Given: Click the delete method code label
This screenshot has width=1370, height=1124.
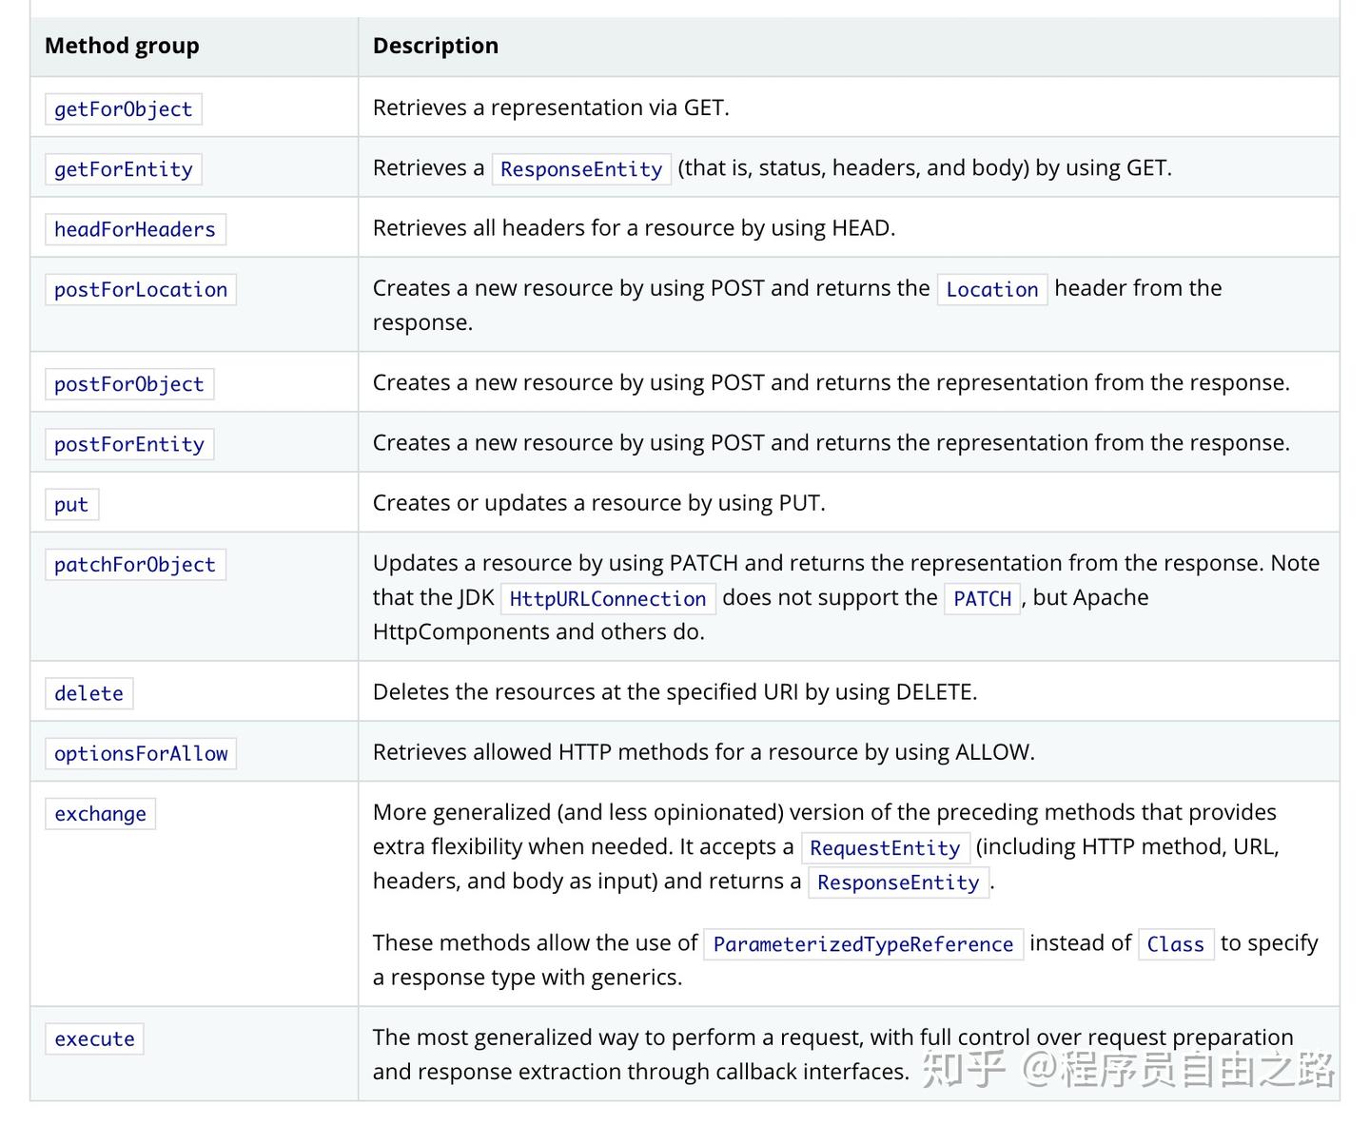Looking at the screenshot, I should [88, 693].
